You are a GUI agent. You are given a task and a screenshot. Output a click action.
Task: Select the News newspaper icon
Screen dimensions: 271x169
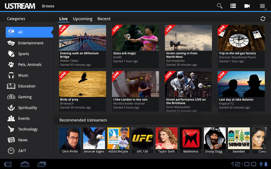pos(11,140)
